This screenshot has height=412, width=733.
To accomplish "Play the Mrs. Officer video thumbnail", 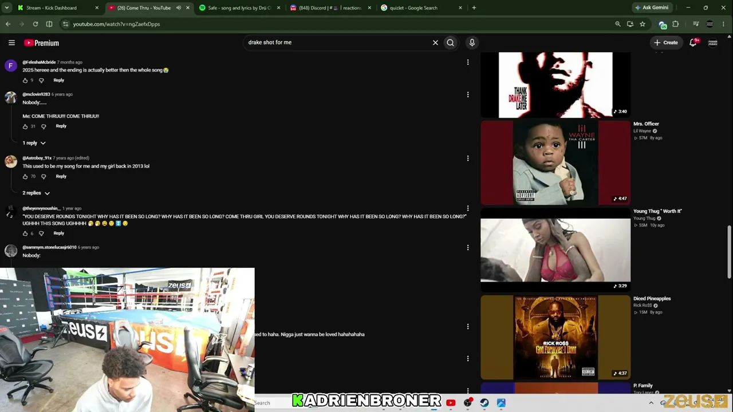I will [555, 163].
